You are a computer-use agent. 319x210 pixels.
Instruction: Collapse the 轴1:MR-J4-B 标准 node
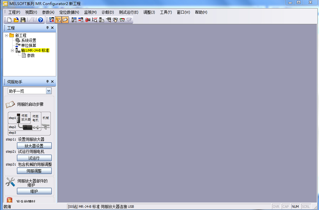(12, 50)
